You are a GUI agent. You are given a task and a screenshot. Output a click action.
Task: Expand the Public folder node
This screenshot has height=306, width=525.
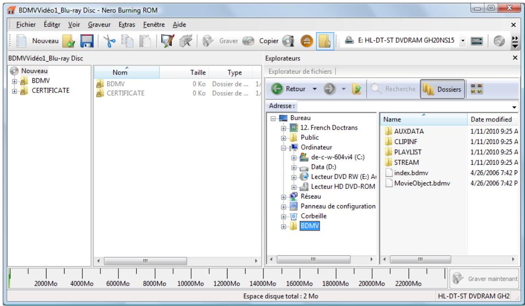tap(284, 138)
